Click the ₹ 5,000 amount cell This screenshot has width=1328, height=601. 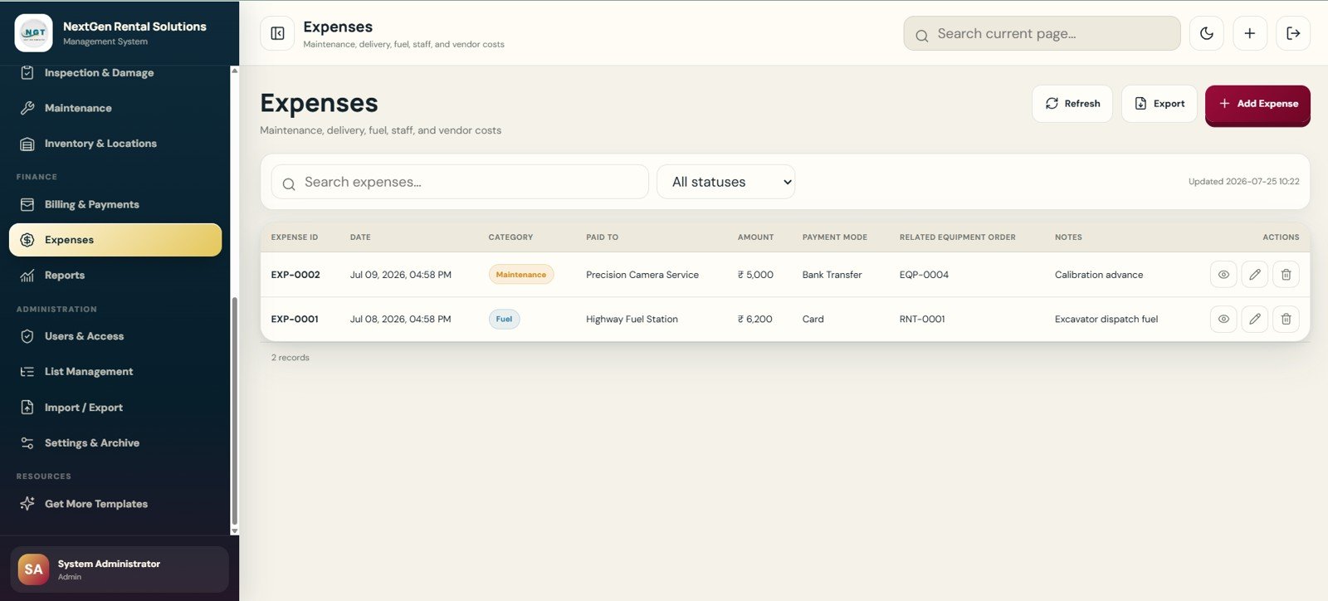(x=755, y=275)
